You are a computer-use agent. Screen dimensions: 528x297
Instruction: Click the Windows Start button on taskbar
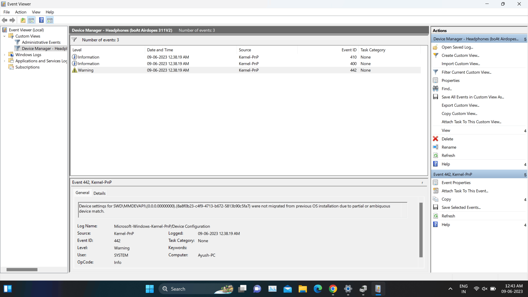150,289
